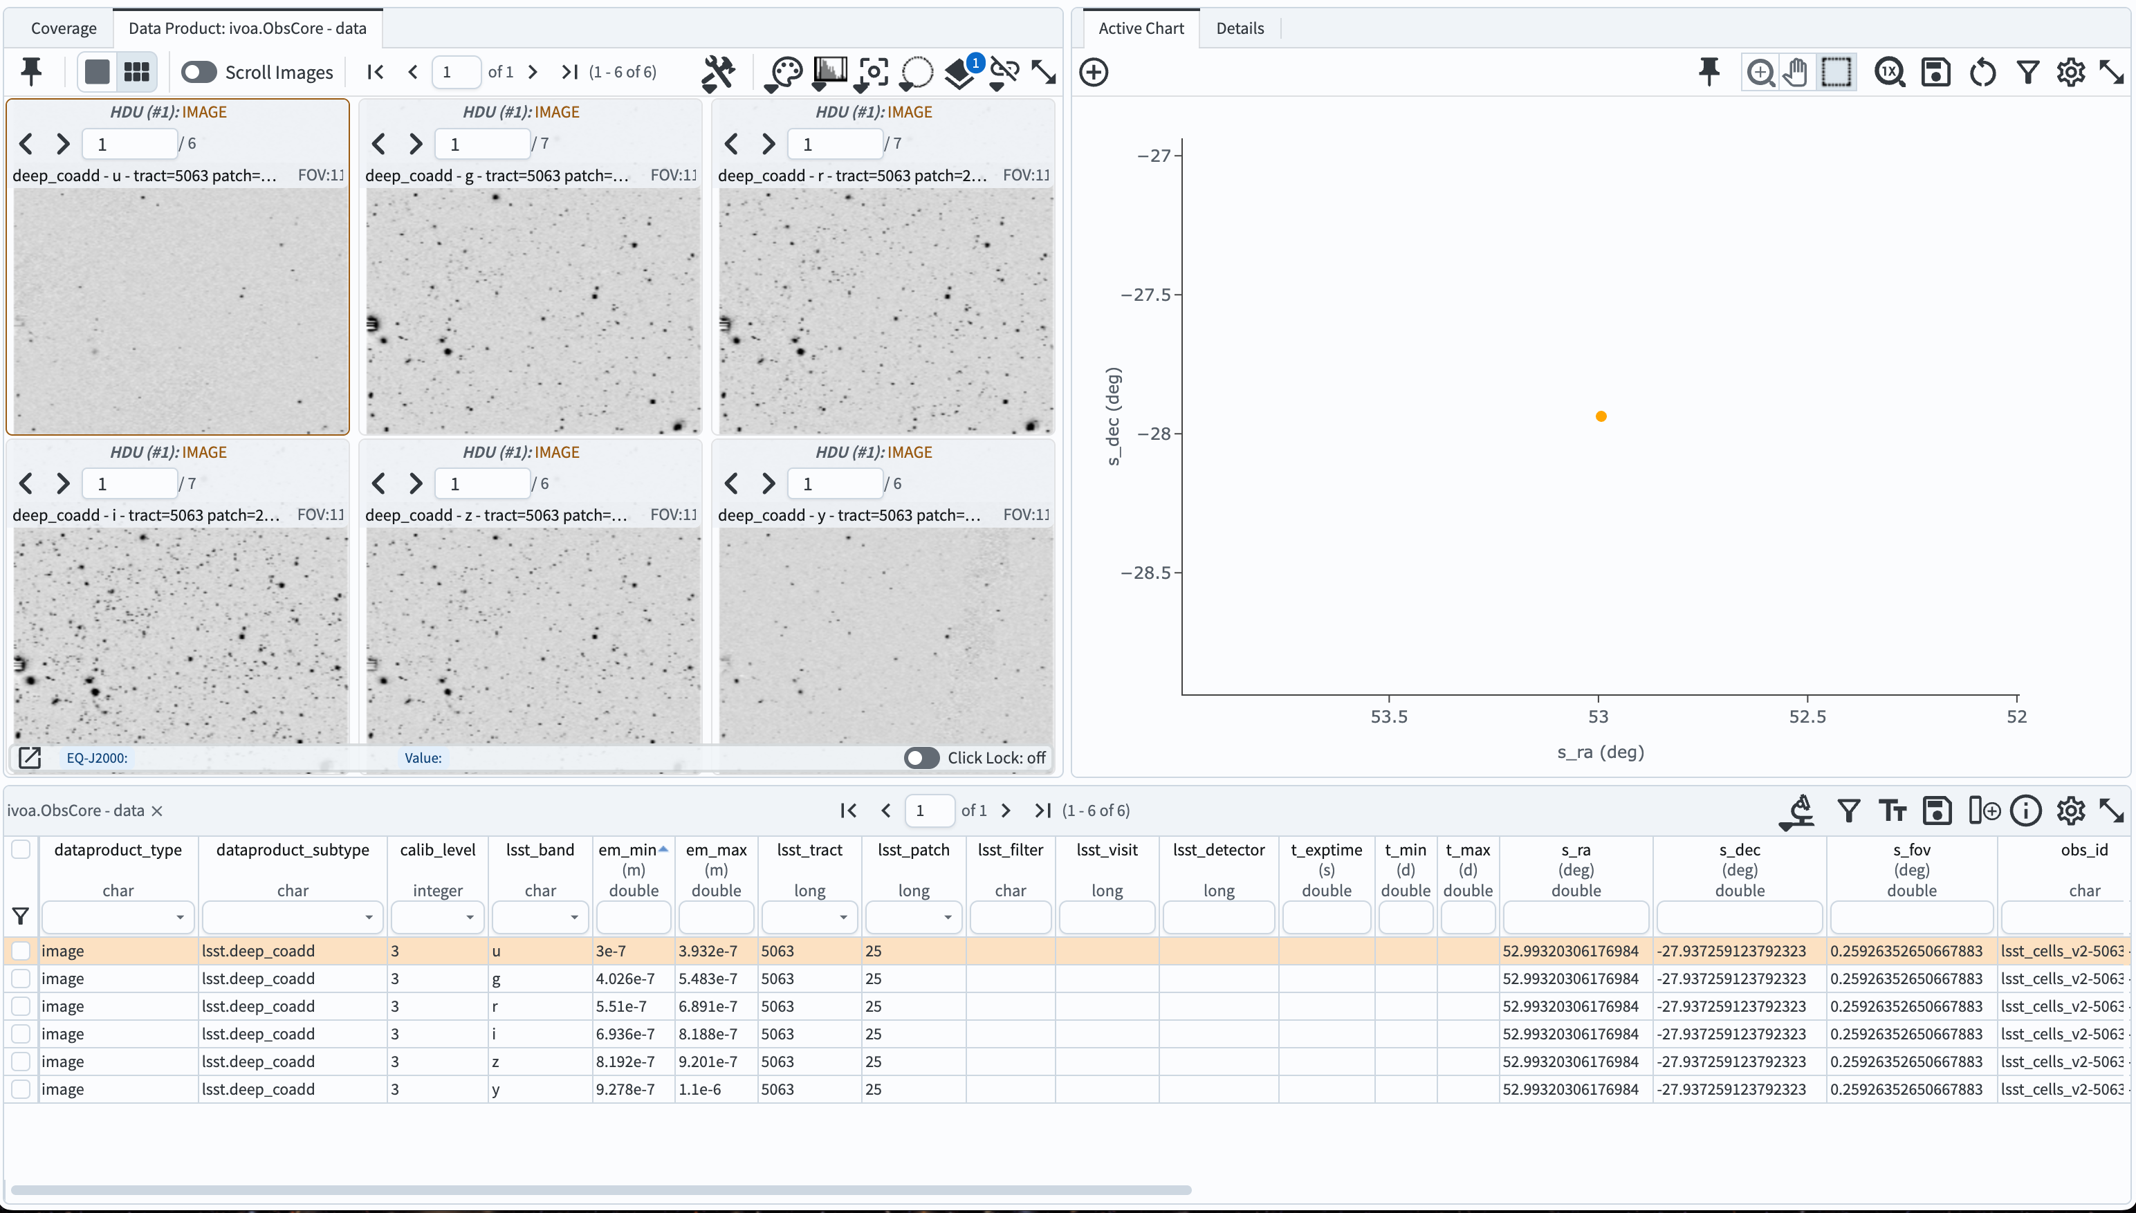
Task: Toggle Click Lock switch
Action: (x=921, y=758)
